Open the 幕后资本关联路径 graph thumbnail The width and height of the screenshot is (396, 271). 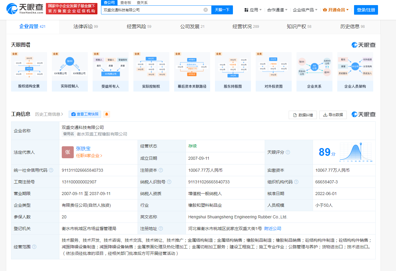(x=192, y=72)
